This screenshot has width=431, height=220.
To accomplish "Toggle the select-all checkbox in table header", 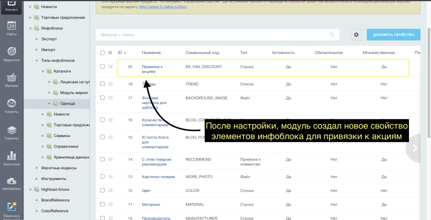I will (x=103, y=52).
